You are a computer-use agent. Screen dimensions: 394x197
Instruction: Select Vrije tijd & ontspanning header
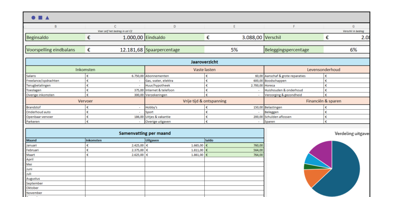(204, 101)
